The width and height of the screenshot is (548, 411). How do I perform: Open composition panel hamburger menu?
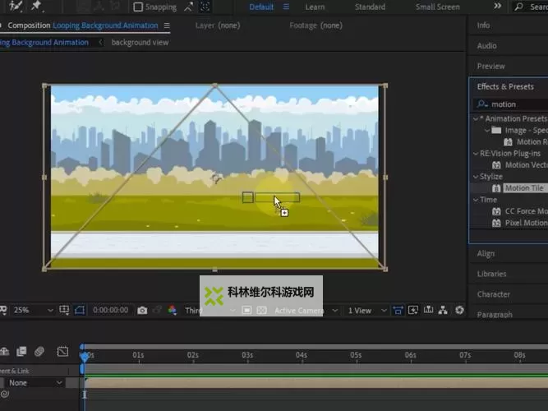click(167, 25)
